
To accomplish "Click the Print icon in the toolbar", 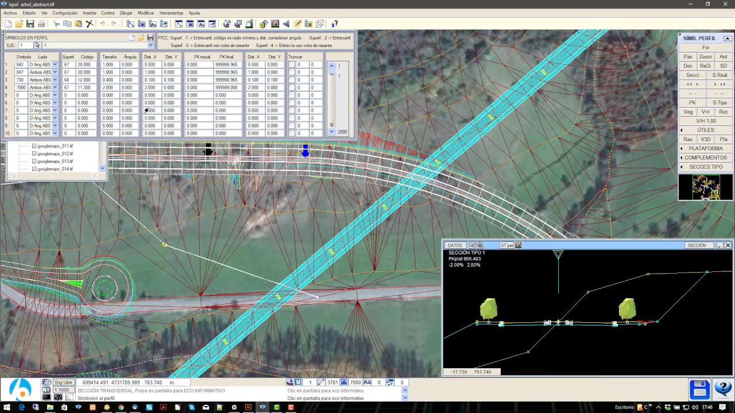I will click(x=41, y=24).
